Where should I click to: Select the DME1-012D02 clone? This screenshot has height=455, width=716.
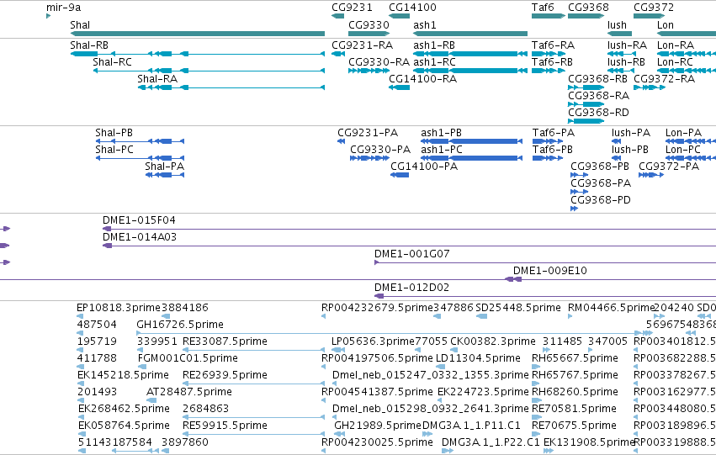click(x=545, y=296)
